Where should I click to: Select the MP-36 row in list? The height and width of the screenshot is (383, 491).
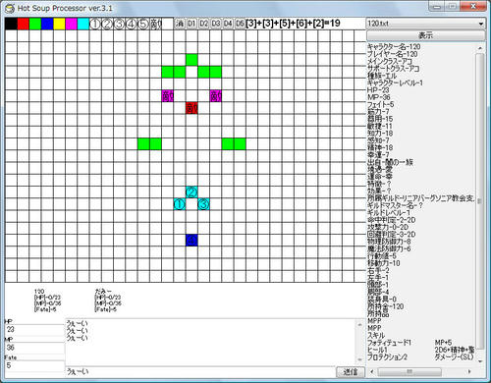379,97
